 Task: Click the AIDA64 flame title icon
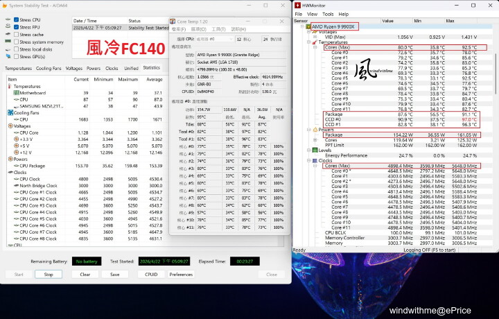pyautogui.click(x=4, y=6)
